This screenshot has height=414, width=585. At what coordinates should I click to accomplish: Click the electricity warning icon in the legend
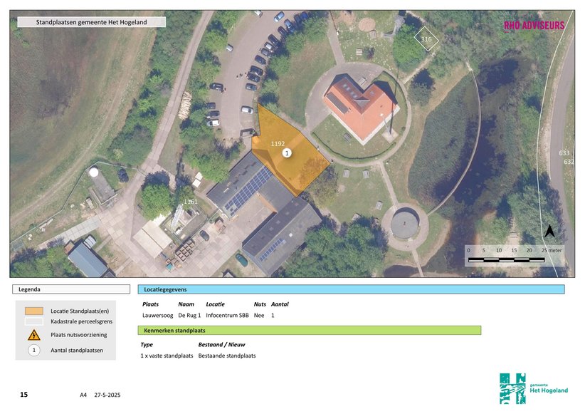coord(33,335)
